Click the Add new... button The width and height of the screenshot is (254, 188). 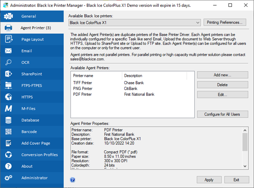coord(222,75)
